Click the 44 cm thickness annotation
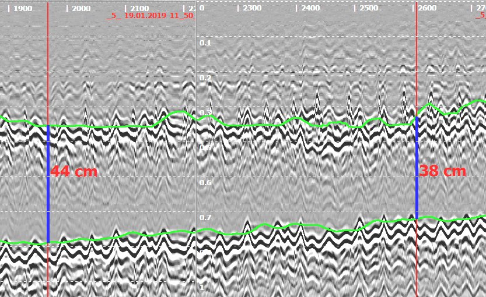The width and height of the screenshot is (486, 297). tap(74, 171)
